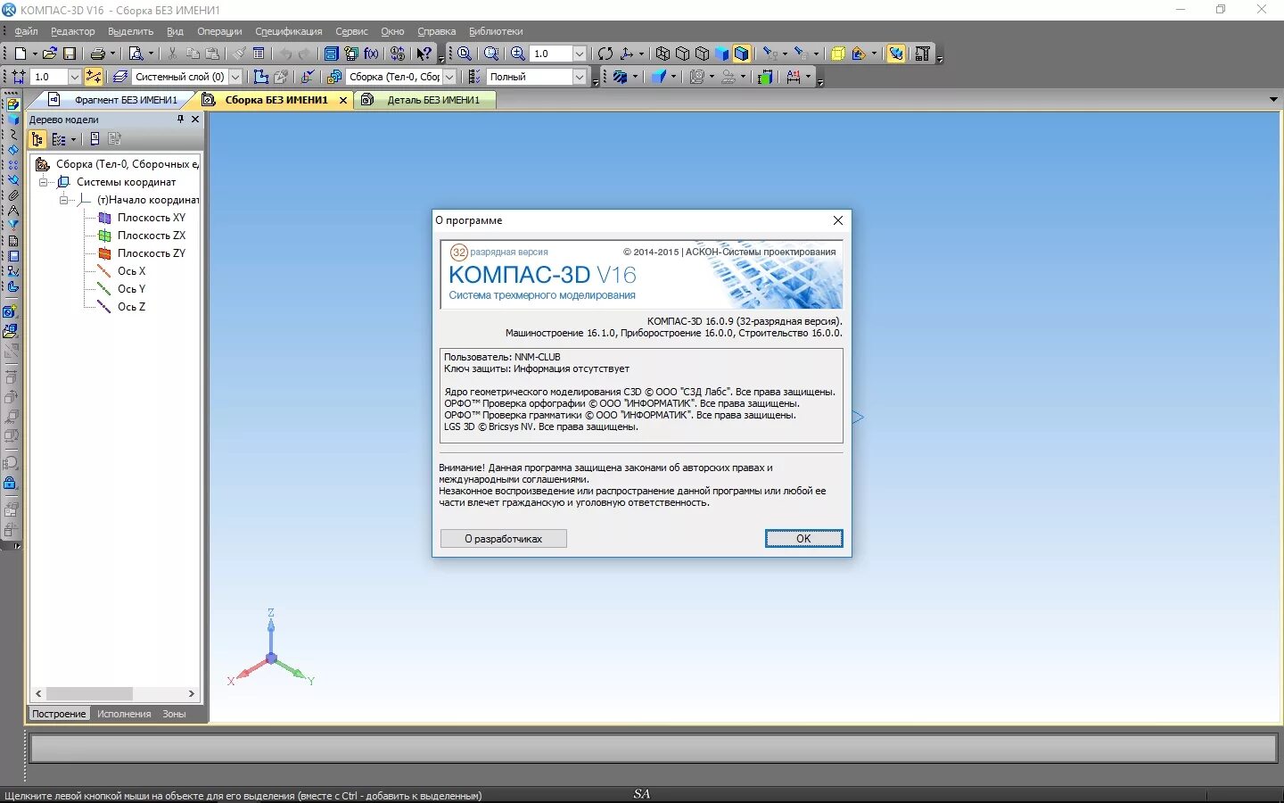Open the Сборка (Тел-0) combo box

point(449,77)
